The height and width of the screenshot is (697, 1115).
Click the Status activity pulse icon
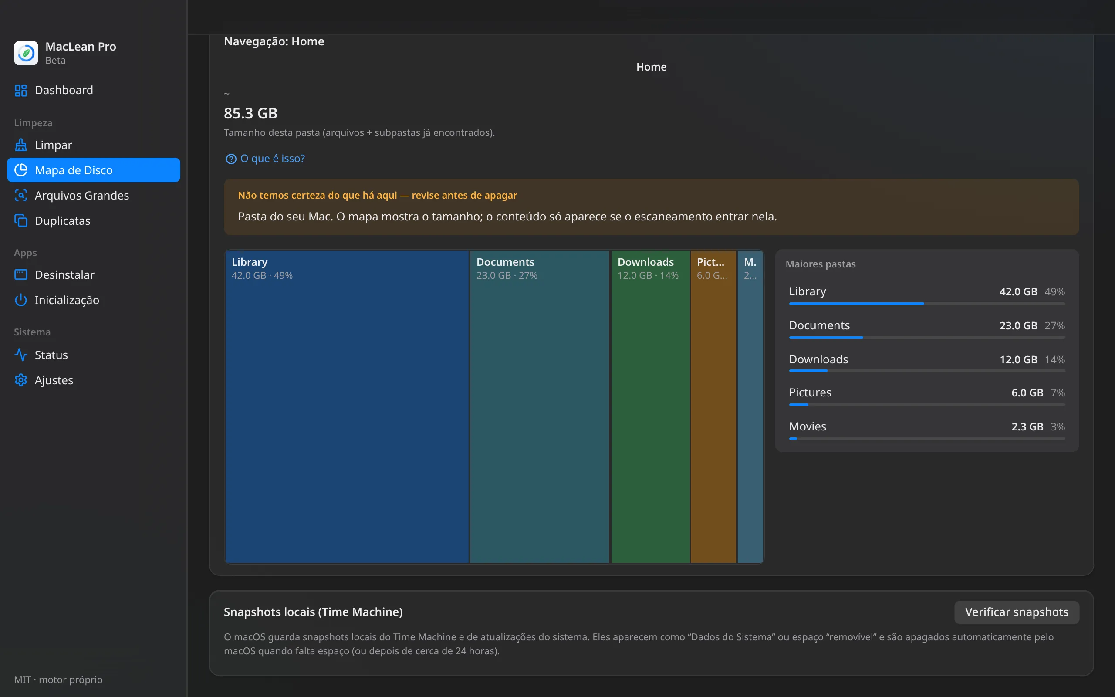21,355
